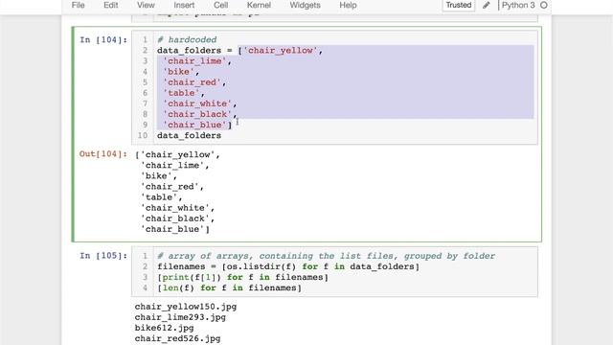Screen dimensions: 613x345
Task: Click 'table' in code line 6
Action: pyautogui.click(x=181, y=93)
